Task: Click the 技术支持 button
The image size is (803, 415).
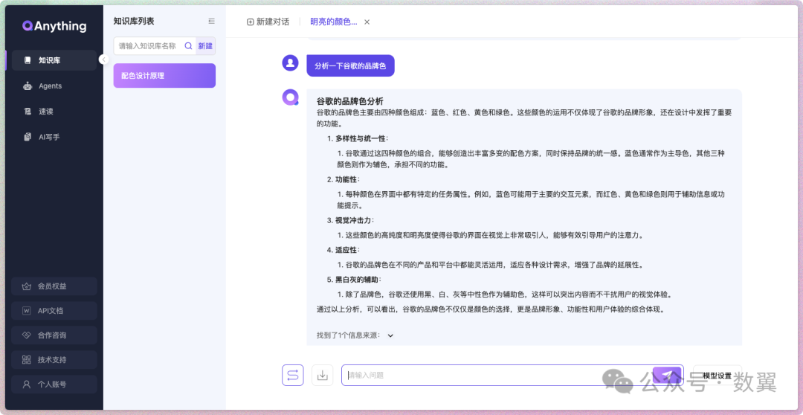Action: pyautogui.click(x=54, y=360)
